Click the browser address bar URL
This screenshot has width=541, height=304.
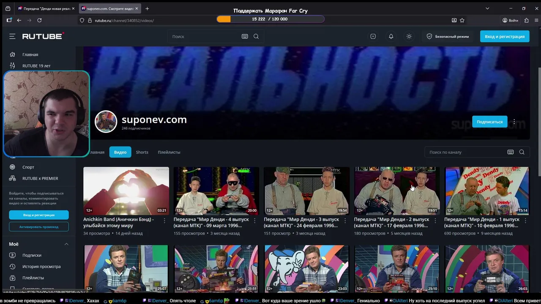coord(124,20)
